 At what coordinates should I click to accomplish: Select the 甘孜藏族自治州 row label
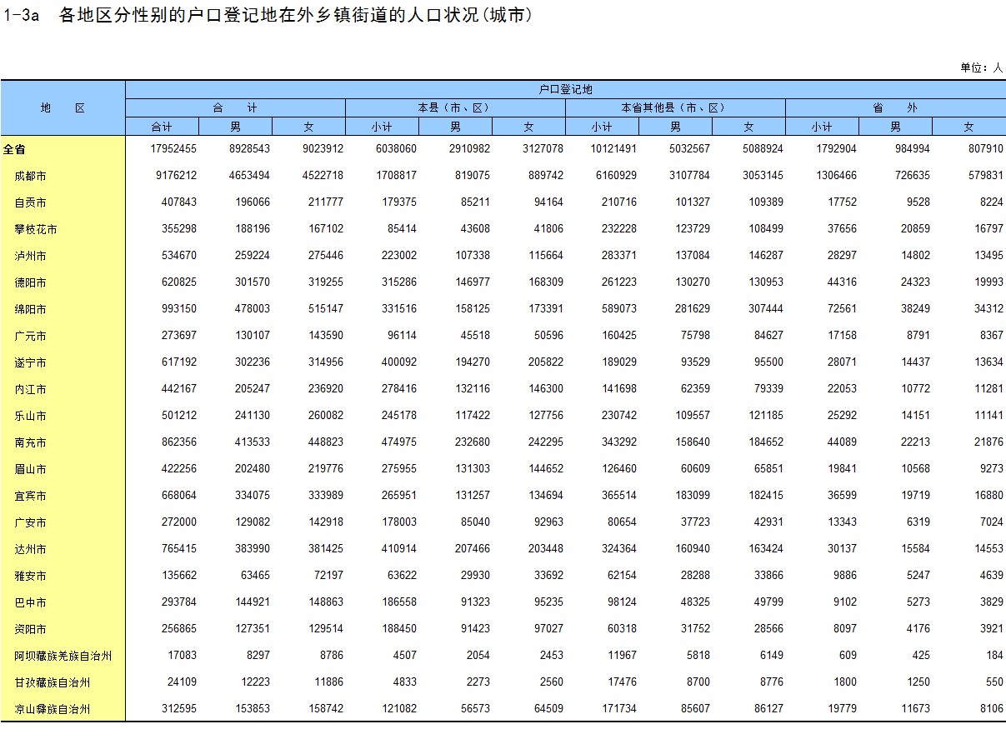52,683
